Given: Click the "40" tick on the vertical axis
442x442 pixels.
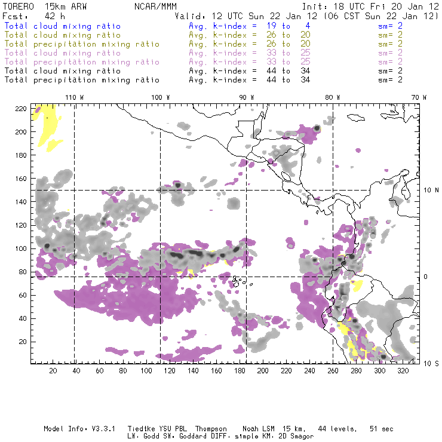Looking at the screenshot, I should pos(23,318).
